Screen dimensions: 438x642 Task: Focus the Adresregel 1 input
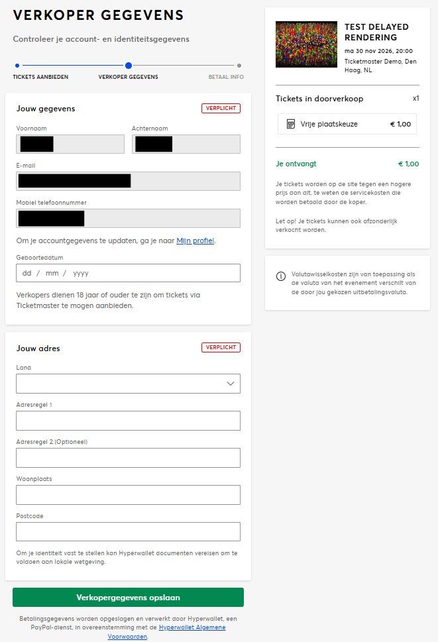point(128,421)
